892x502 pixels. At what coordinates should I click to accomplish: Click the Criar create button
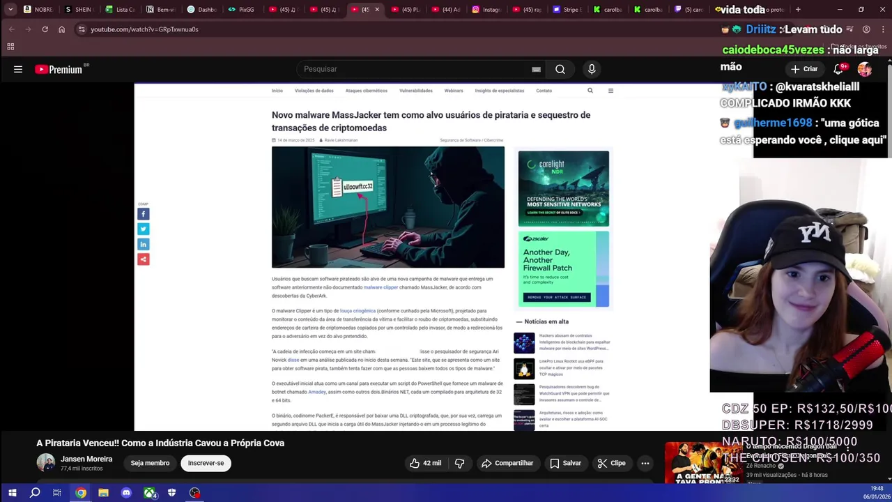tap(804, 69)
